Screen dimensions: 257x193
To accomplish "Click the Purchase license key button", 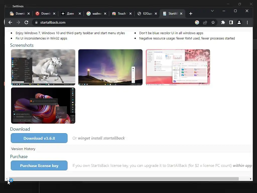I will point(39,166).
